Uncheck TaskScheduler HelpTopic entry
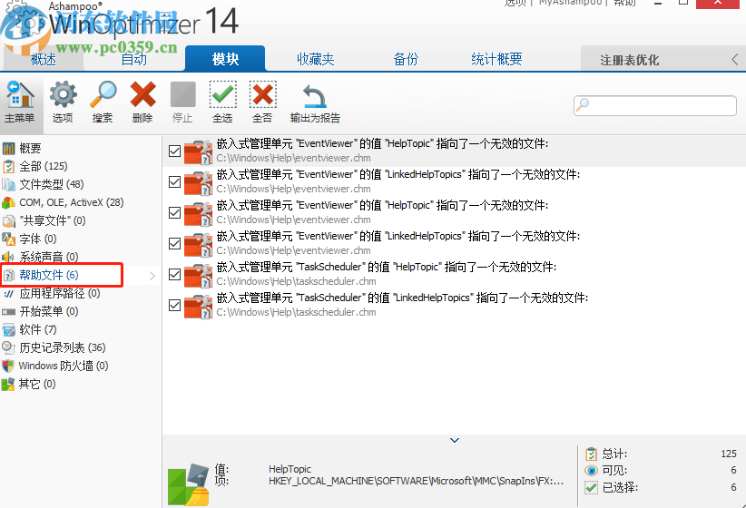Image resolution: width=746 pixels, height=508 pixels. click(x=174, y=275)
